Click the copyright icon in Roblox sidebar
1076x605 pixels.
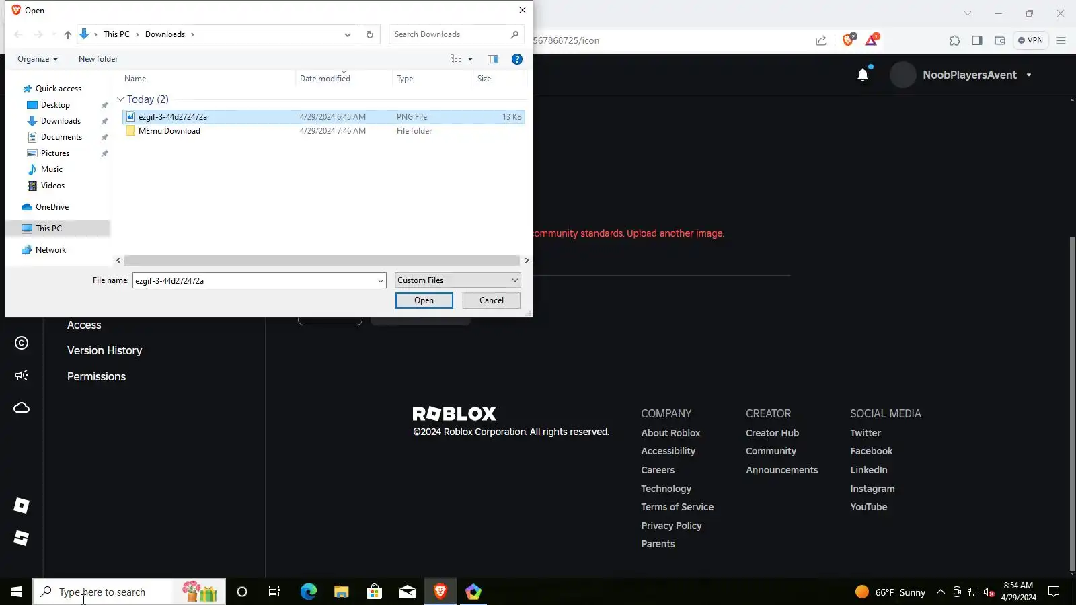coord(22,343)
